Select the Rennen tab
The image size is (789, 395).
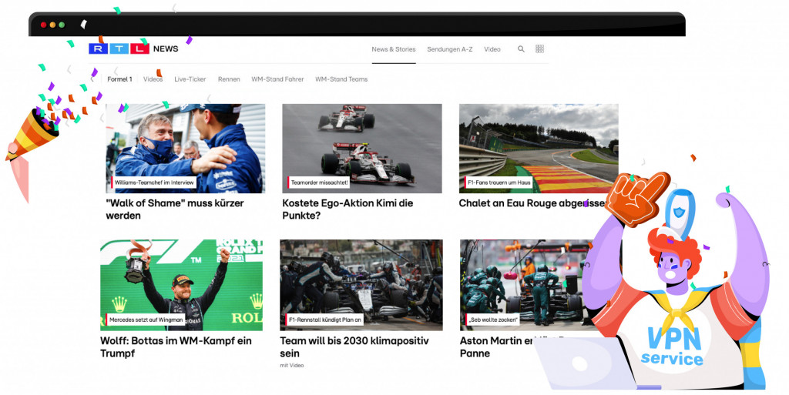click(229, 79)
